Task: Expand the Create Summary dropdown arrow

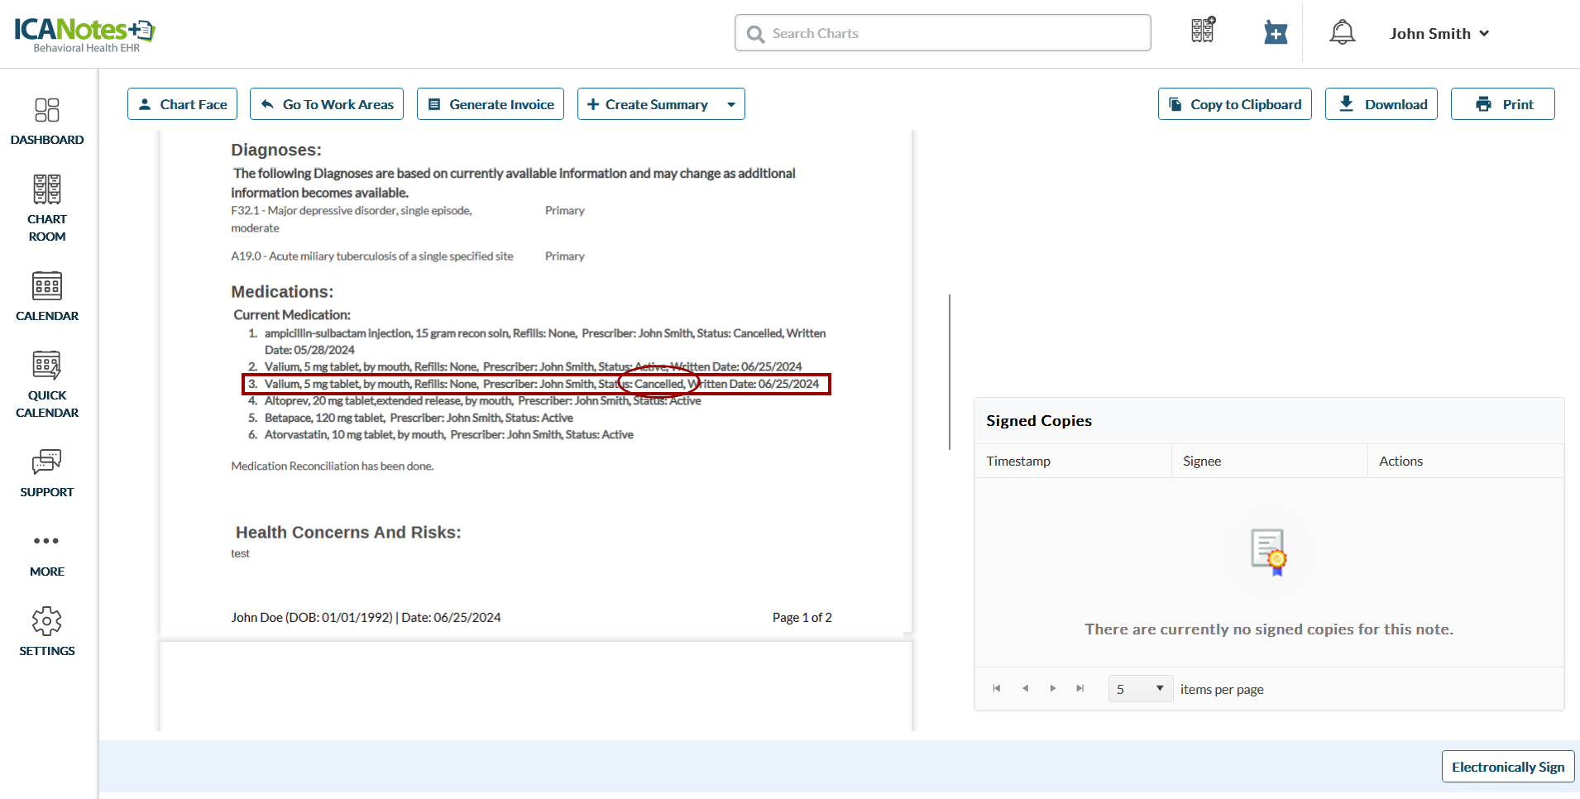Action: tap(731, 104)
